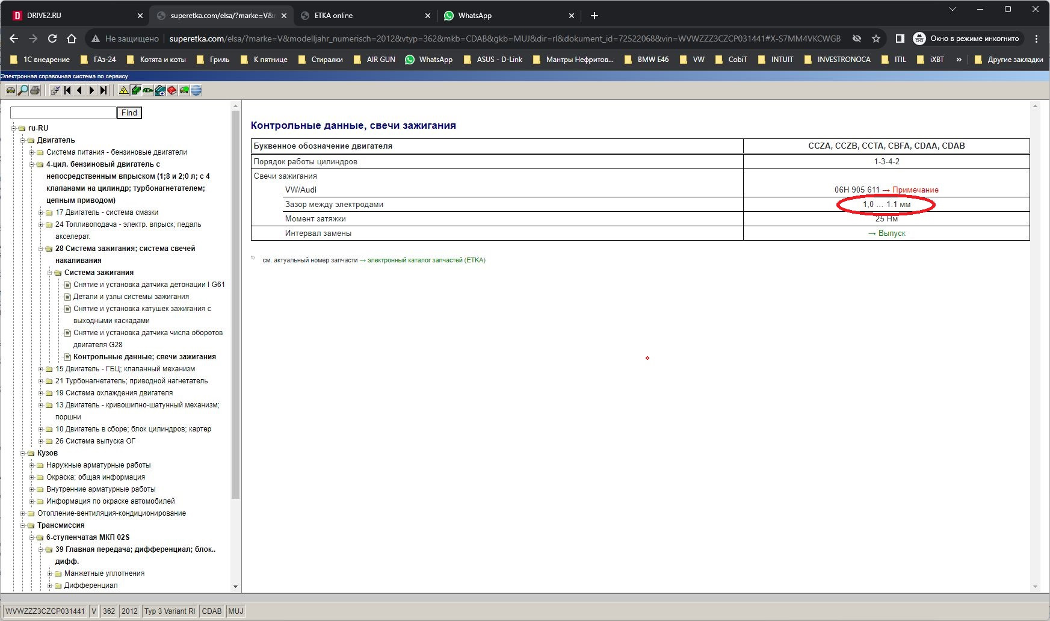The height and width of the screenshot is (621, 1050).
Task: Collapse the Двигатель tree node
Action: [22, 140]
